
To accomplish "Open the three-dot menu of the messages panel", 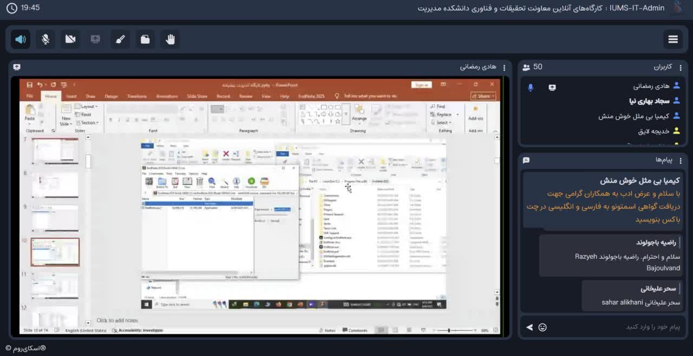I will pos(681,160).
